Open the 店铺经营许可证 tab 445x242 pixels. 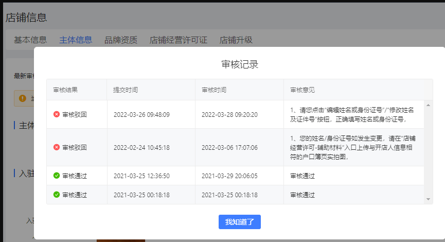point(179,40)
